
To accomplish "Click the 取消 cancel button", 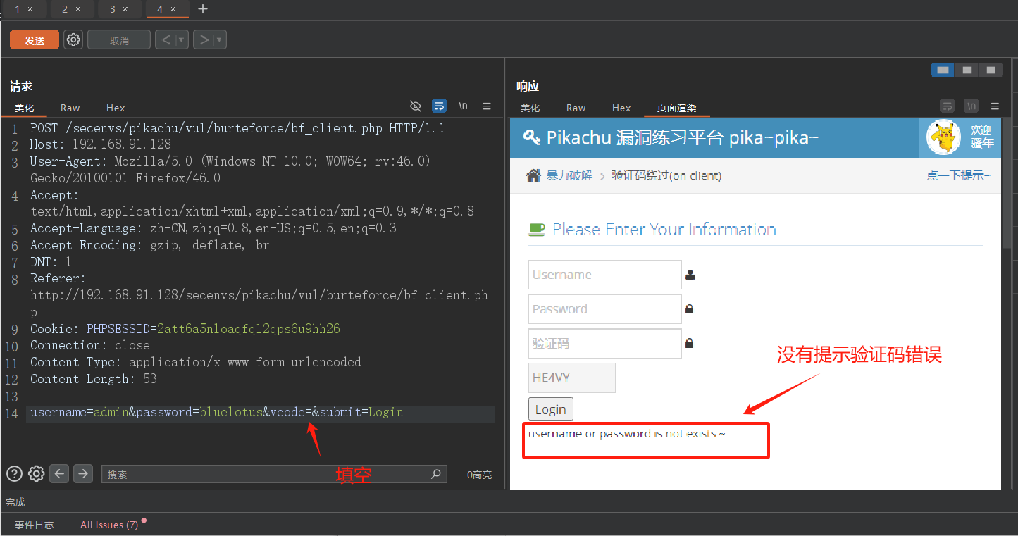I will coord(119,40).
